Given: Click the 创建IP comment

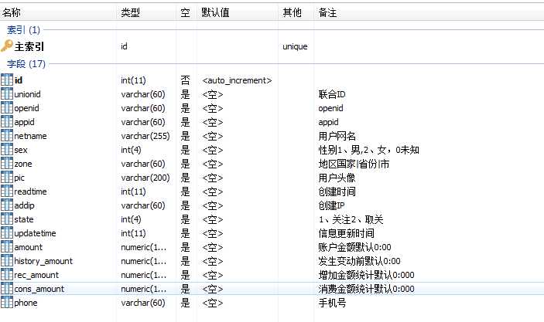Looking at the screenshot, I should pyautogui.click(x=332, y=205).
